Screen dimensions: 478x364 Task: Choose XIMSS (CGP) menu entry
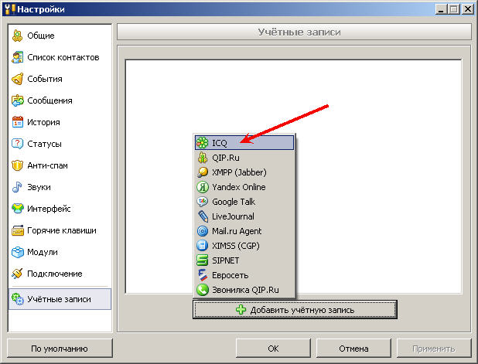pyautogui.click(x=244, y=246)
